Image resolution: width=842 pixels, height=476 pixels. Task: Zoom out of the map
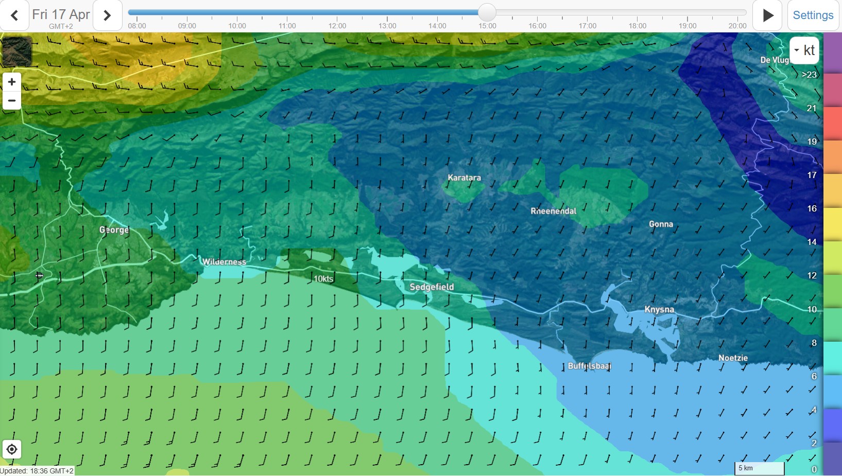click(x=12, y=100)
